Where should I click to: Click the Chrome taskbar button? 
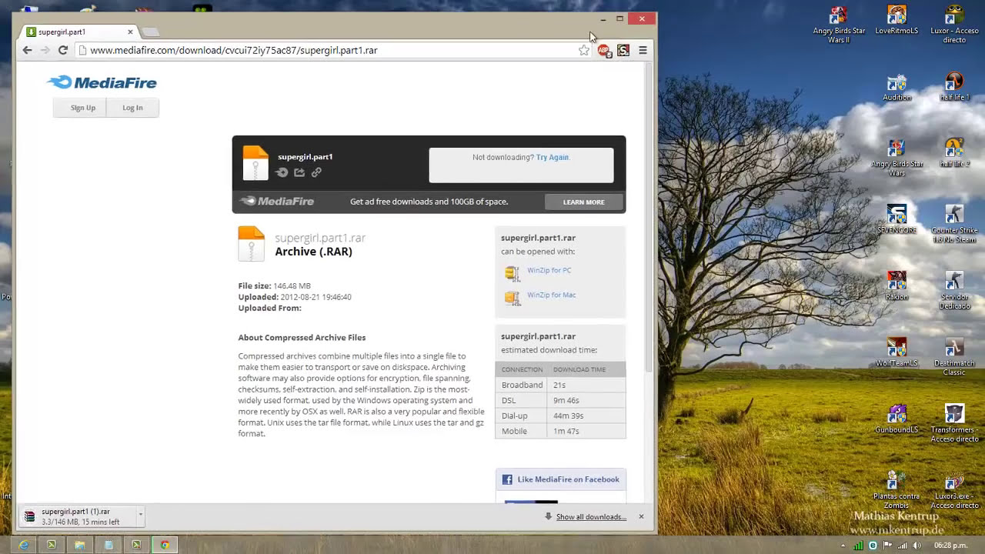point(164,545)
